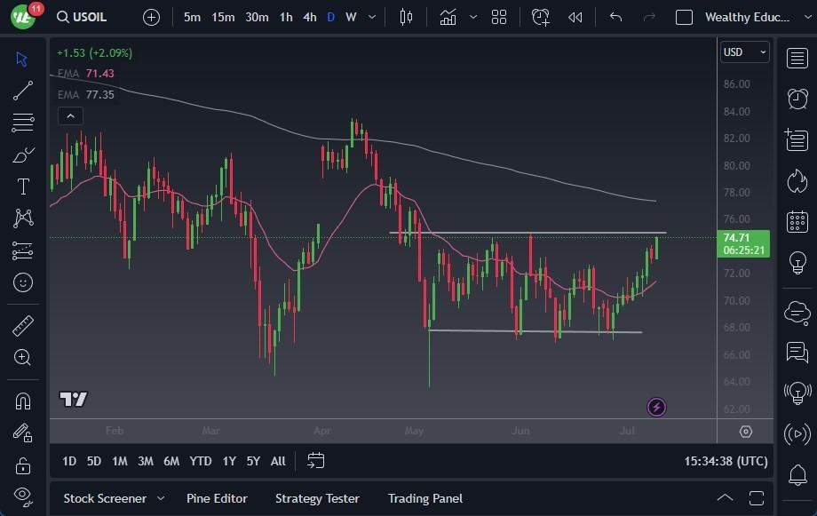The height and width of the screenshot is (516, 817).
Task: Open the watchlist panel icon
Action: pos(797,59)
